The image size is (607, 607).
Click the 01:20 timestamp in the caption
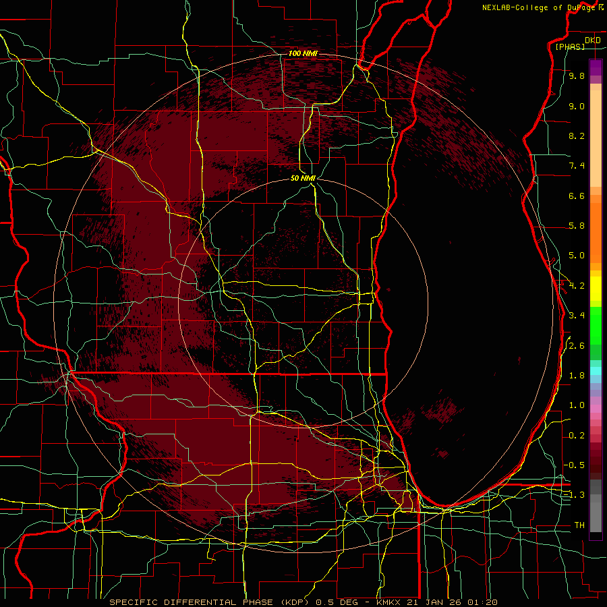pos(482,602)
